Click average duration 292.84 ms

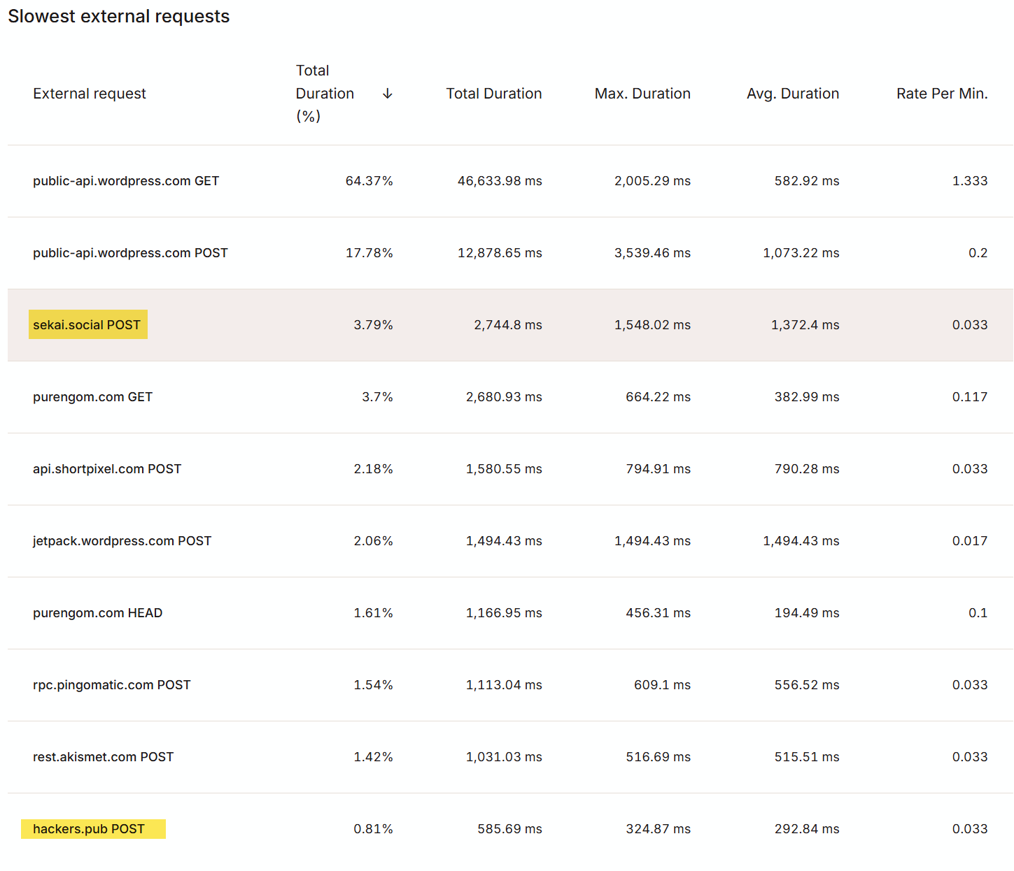point(807,829)
